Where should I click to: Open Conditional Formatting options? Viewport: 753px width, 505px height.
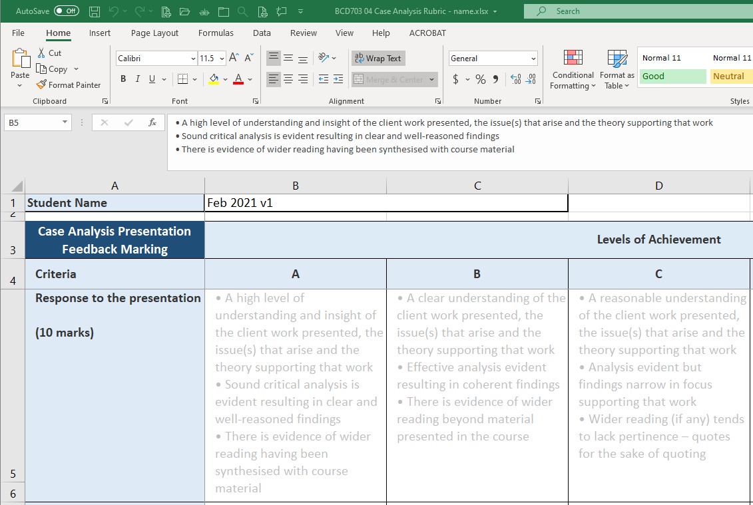(x=572, y=69)
